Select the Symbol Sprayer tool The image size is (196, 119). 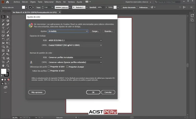(x=3, y=58)
